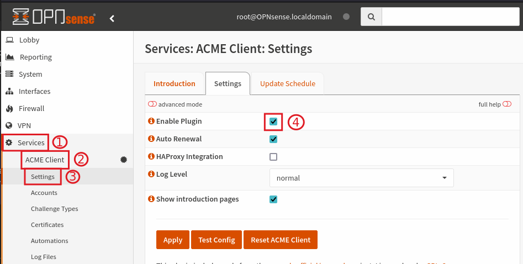Click the Reporting chart icon
This screenshot has width=523, height=264.
point(10,57)
